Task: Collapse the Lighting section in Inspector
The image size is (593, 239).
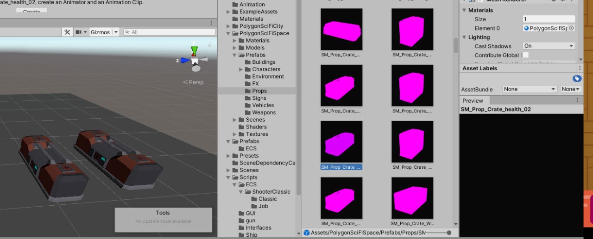Action: pyautogui.click(x=465, y=37)
